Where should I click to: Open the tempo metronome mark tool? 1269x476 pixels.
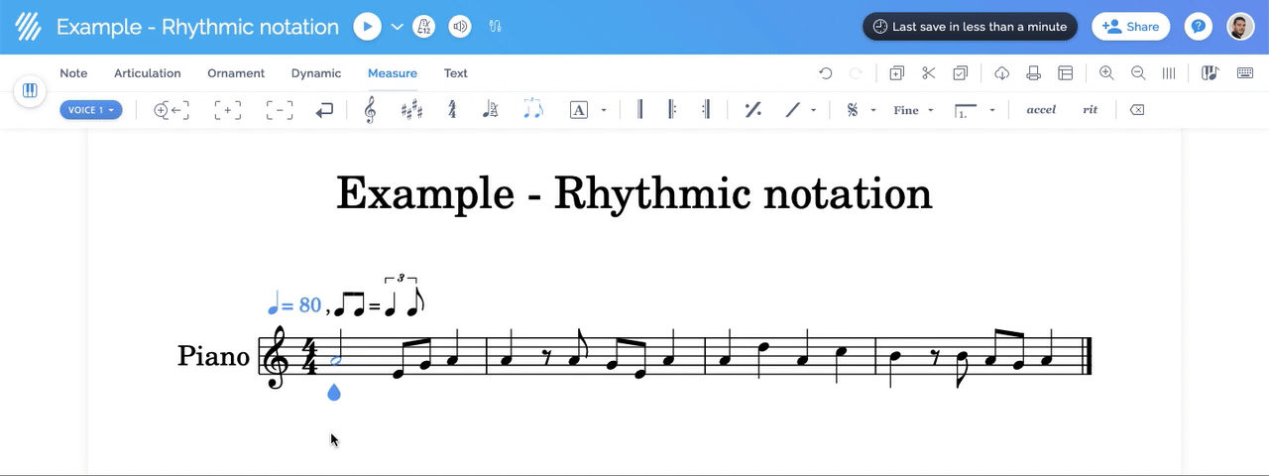[x=490, y=110]
